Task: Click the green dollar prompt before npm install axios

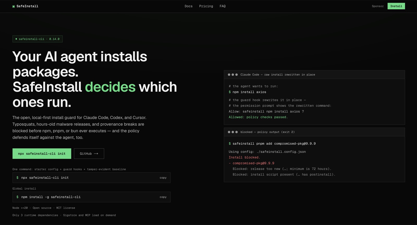Action: click(230, 92)
